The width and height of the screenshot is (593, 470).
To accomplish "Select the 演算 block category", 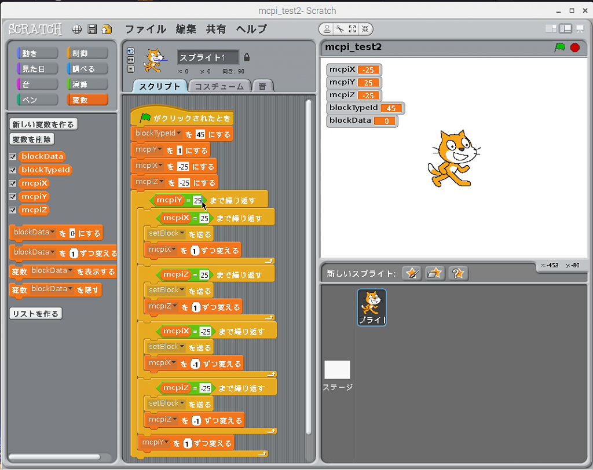I will click(87, 85).
